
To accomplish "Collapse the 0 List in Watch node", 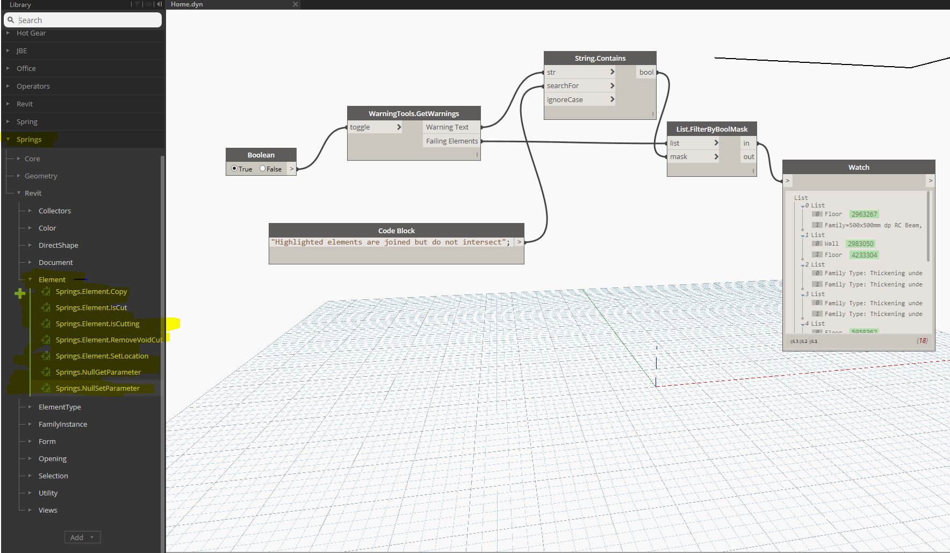I will [x=803, y=206].
